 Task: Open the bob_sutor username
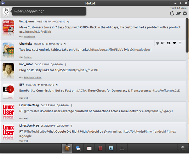pos(26,64)
